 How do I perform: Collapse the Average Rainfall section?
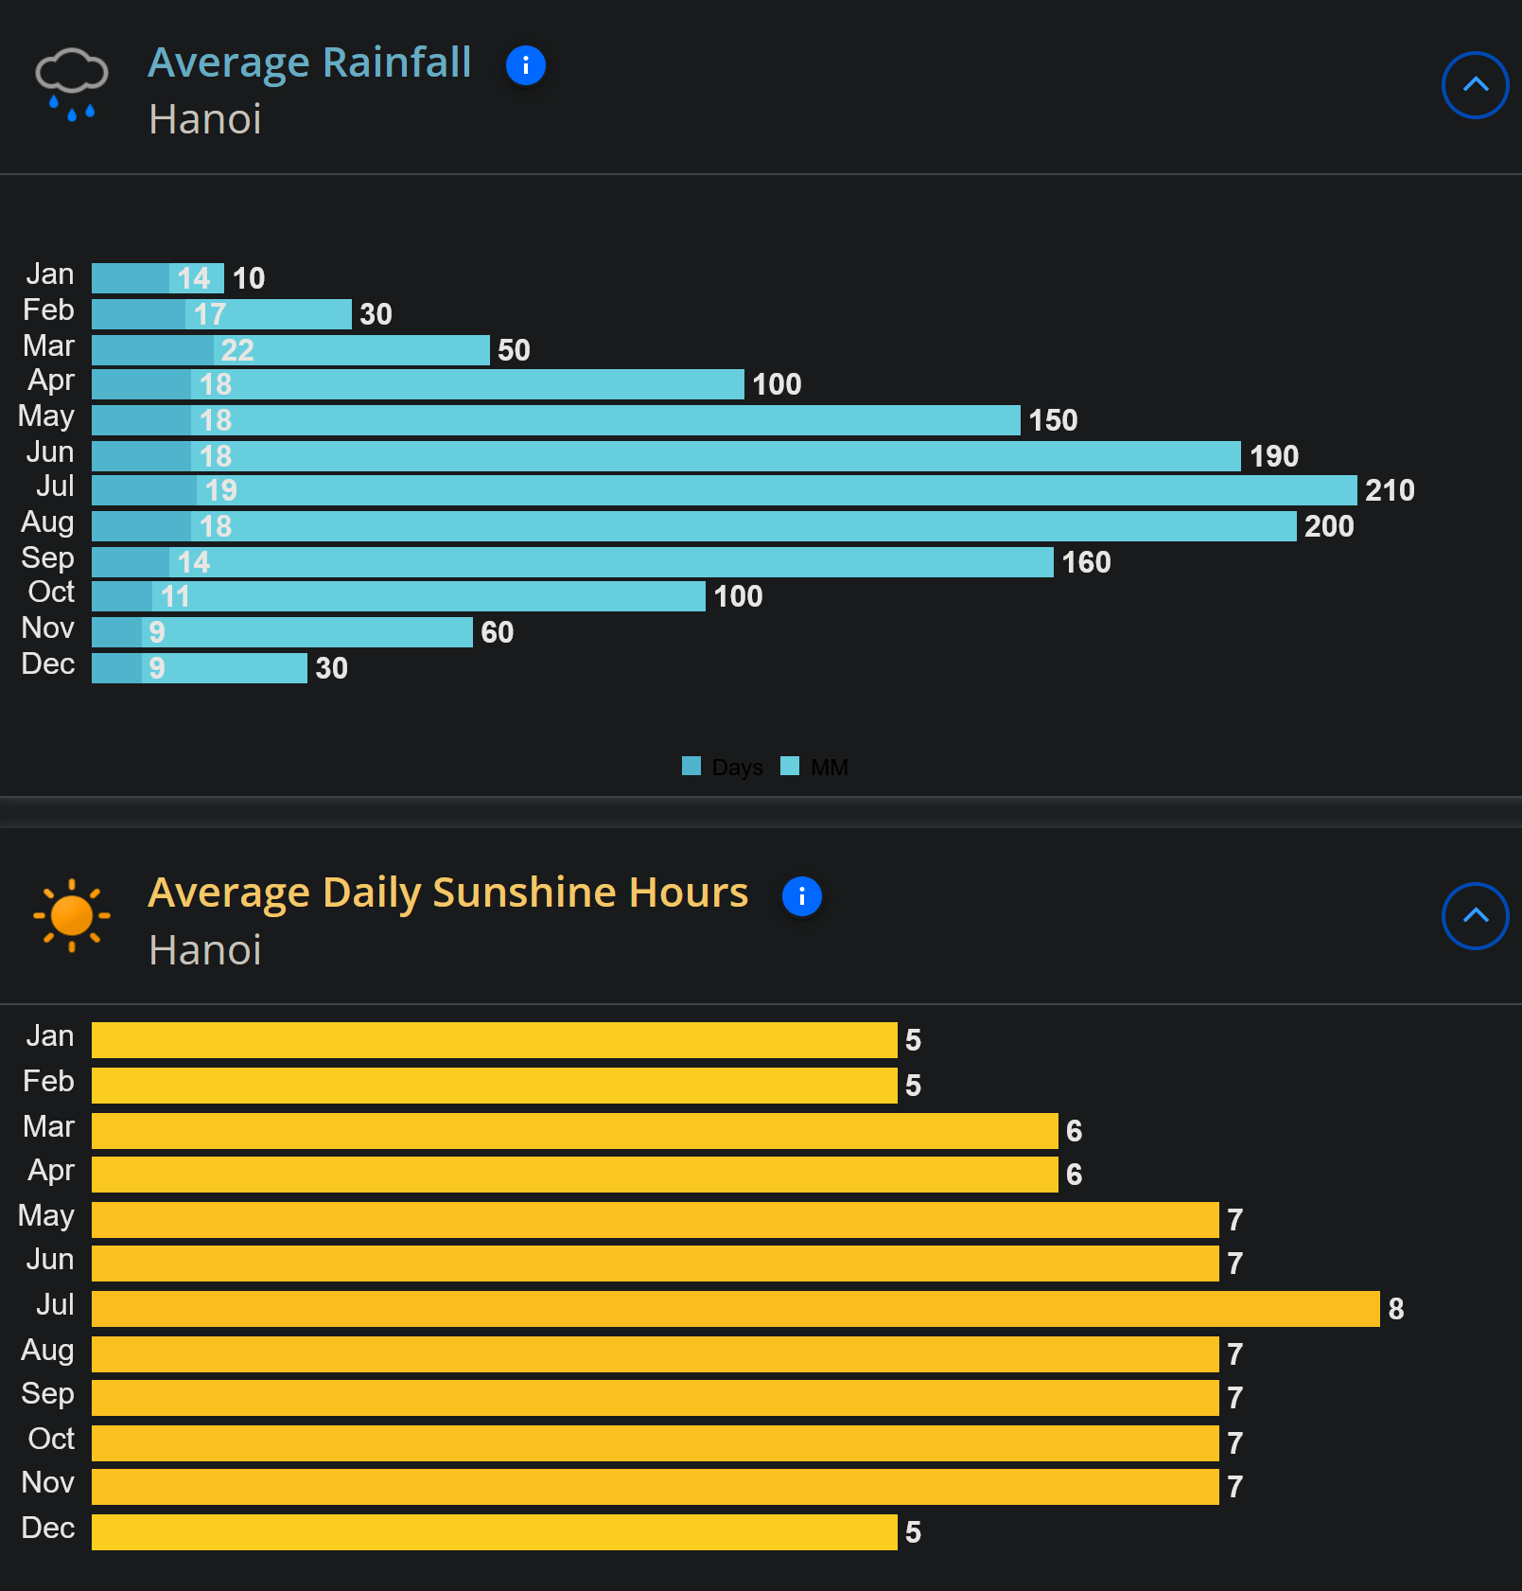[x=1474, y=85]
